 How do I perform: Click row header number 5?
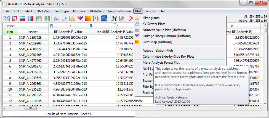pos(10,60)
